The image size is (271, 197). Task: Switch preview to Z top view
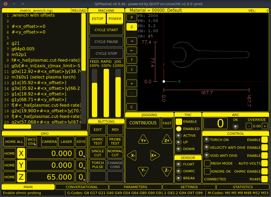click(x=132, y=27)
